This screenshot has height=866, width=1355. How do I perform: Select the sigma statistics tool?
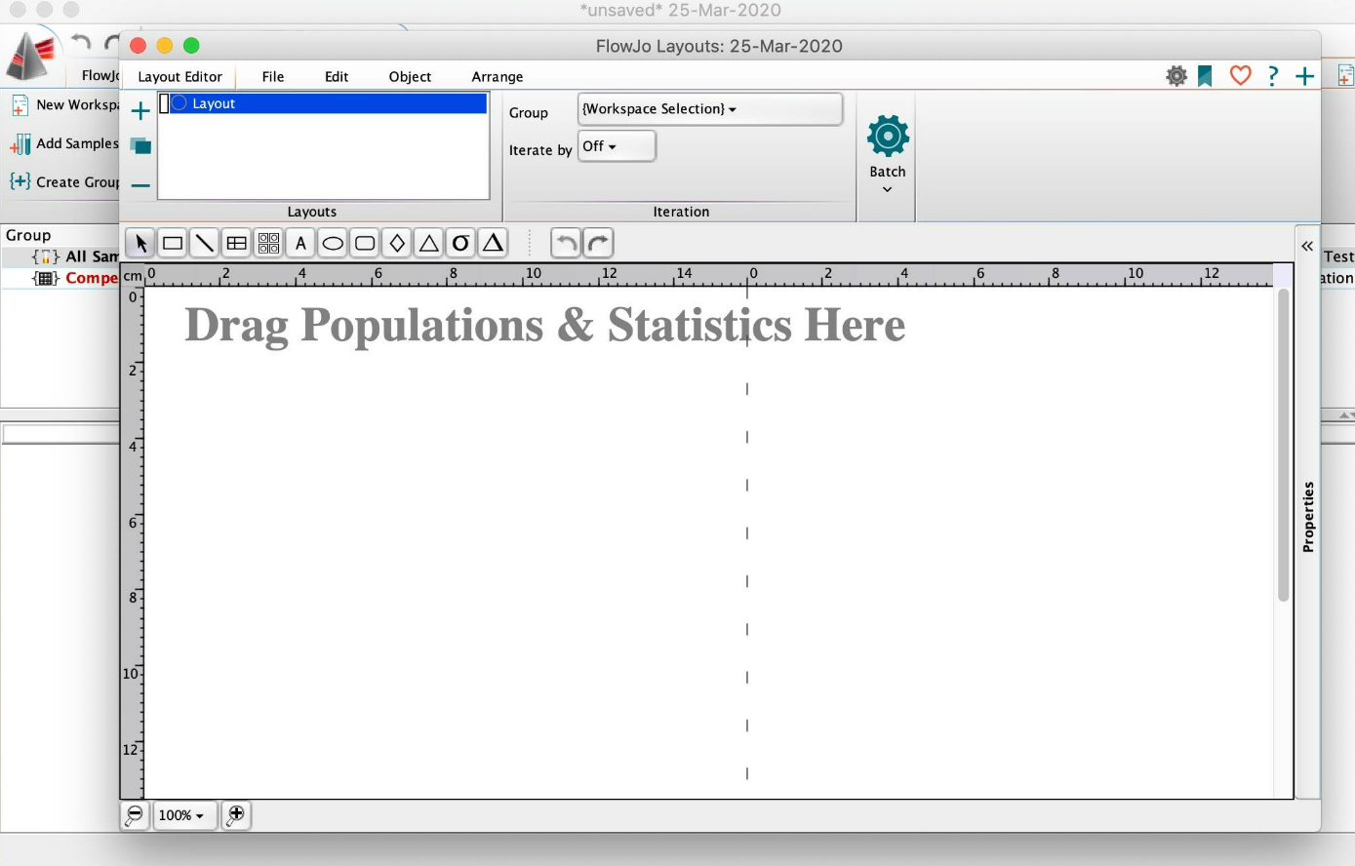coord(461,243)
